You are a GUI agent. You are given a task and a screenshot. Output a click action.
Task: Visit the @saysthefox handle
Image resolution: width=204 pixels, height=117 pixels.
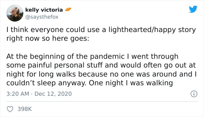42,17
